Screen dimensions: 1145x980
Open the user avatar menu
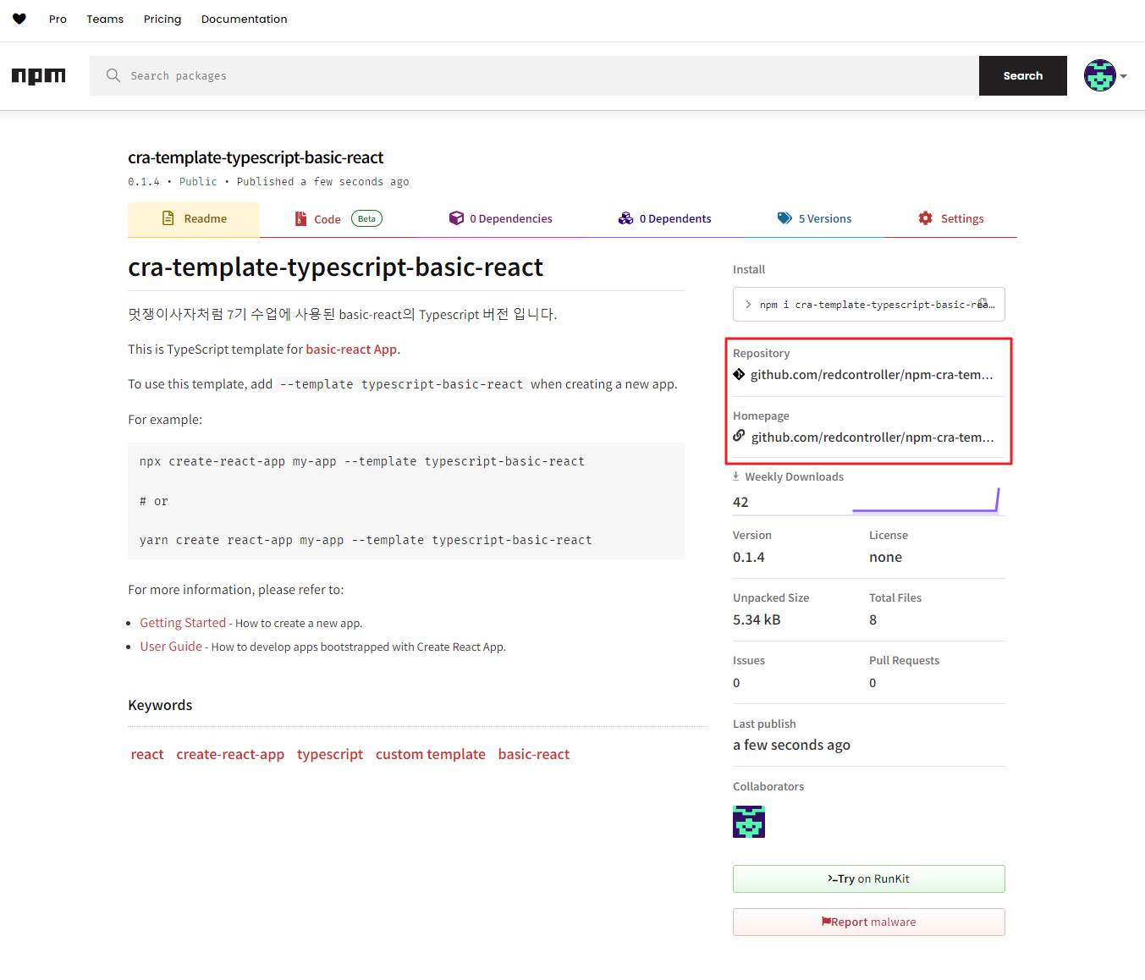click(x=1100, y=75)
